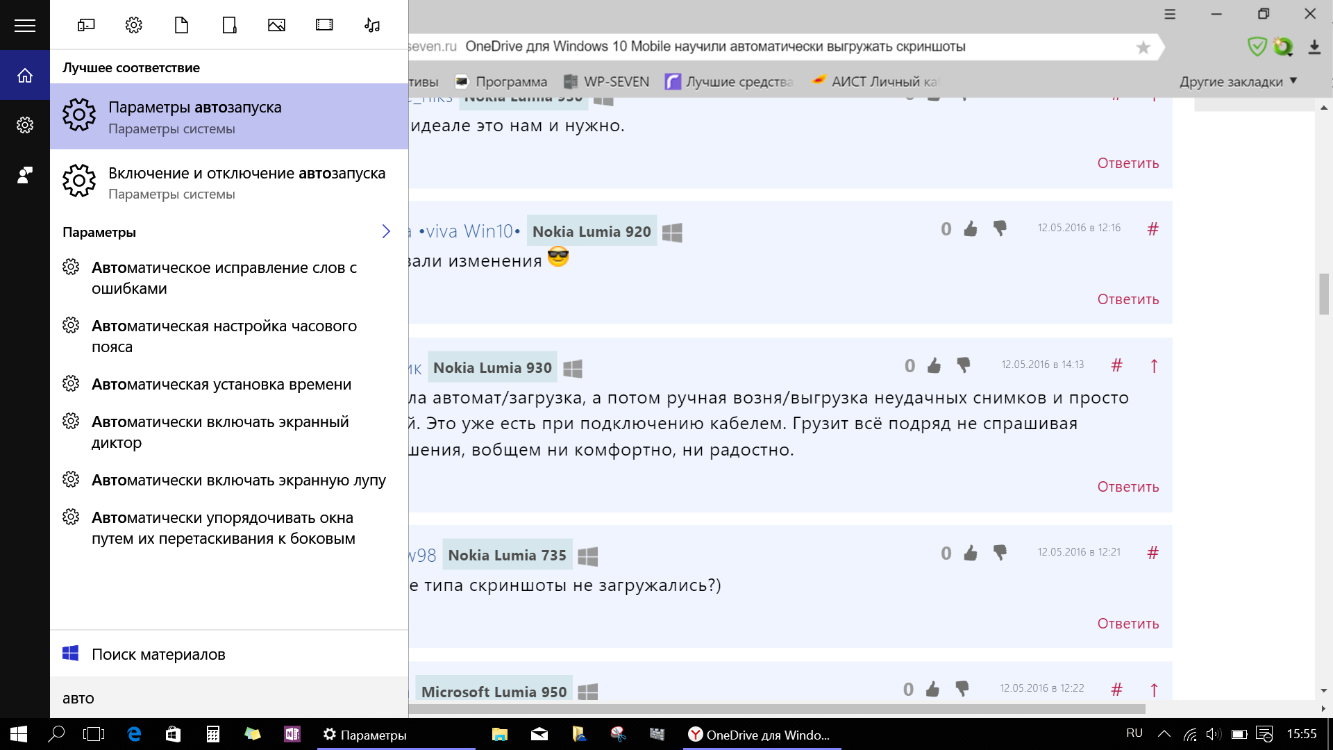Open Программа bookmark
Viewport: 1333px width, 750px height.
tap(501, 82)
